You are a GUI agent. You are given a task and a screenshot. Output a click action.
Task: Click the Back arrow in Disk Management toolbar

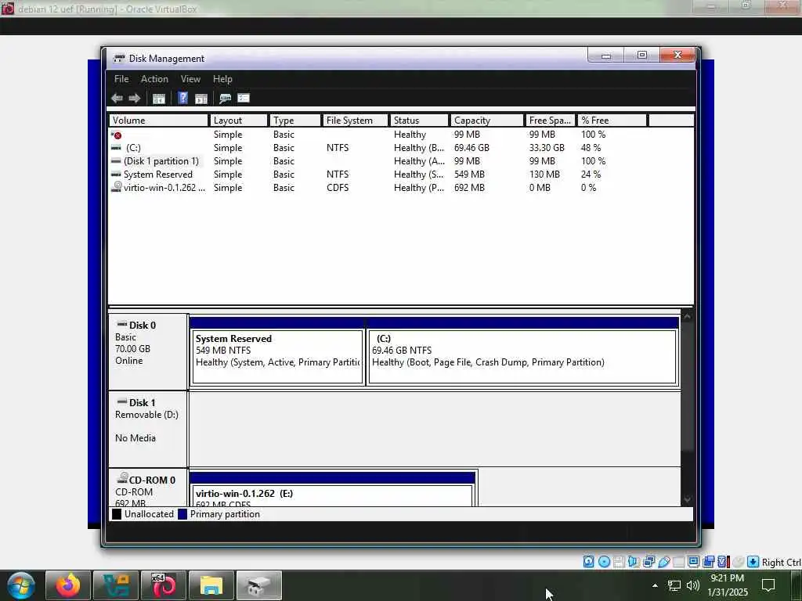point(117,98)
